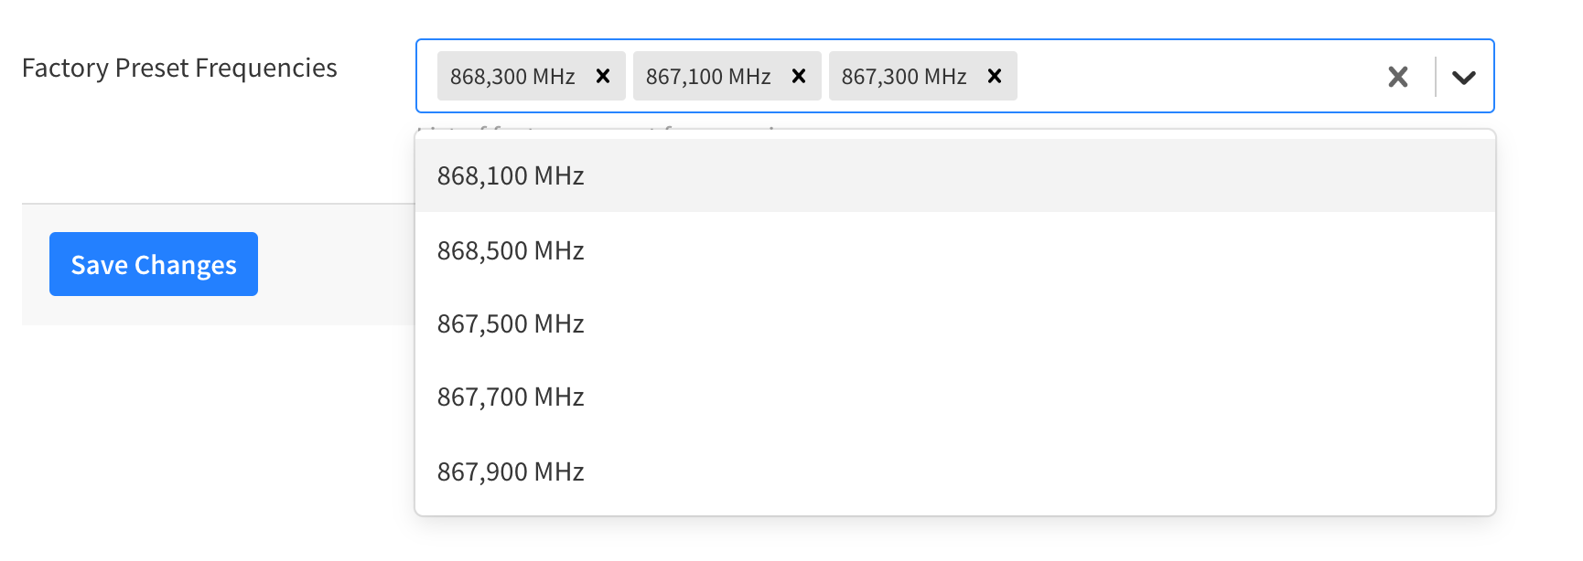The width and height of the screenshot is (1583, 561).
Task: Remove the 868,300 MHz frequency chip
Action: tap(602, 77)
